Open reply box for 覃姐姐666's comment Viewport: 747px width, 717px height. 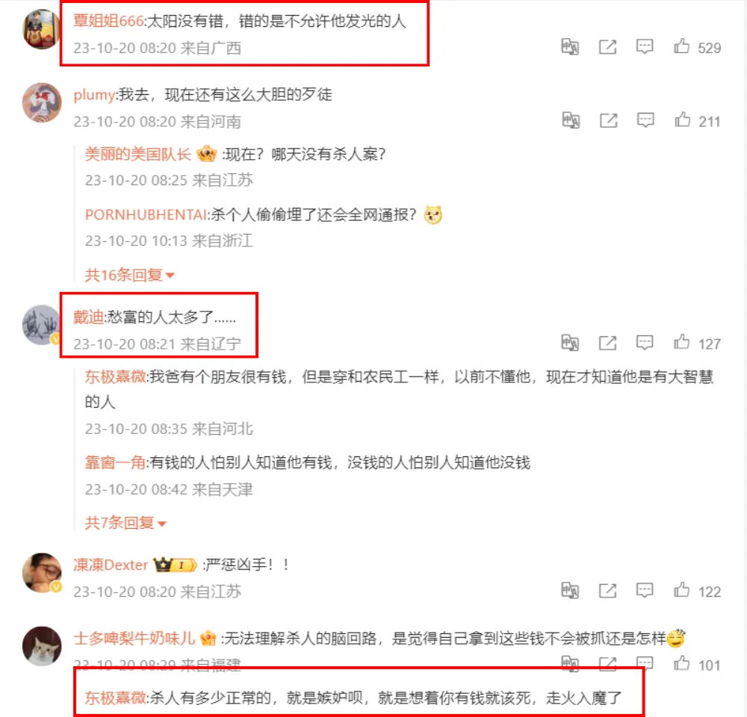[645, 47]
